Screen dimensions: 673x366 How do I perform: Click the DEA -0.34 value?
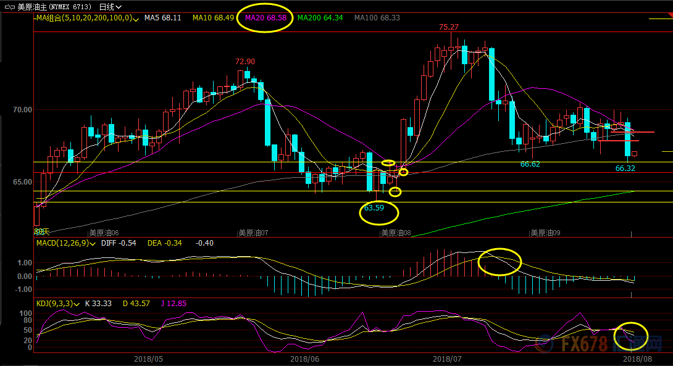point(164,243)
